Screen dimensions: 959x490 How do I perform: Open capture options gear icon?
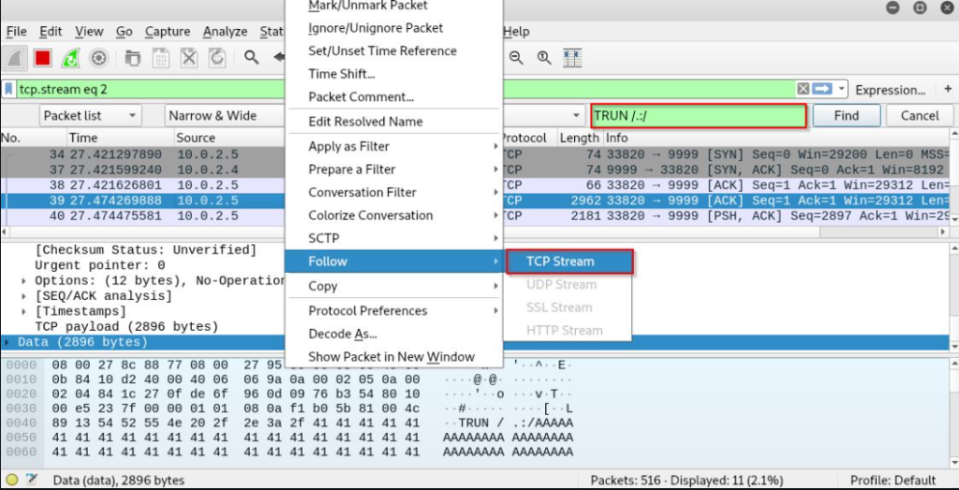click(x=98, y=58)
